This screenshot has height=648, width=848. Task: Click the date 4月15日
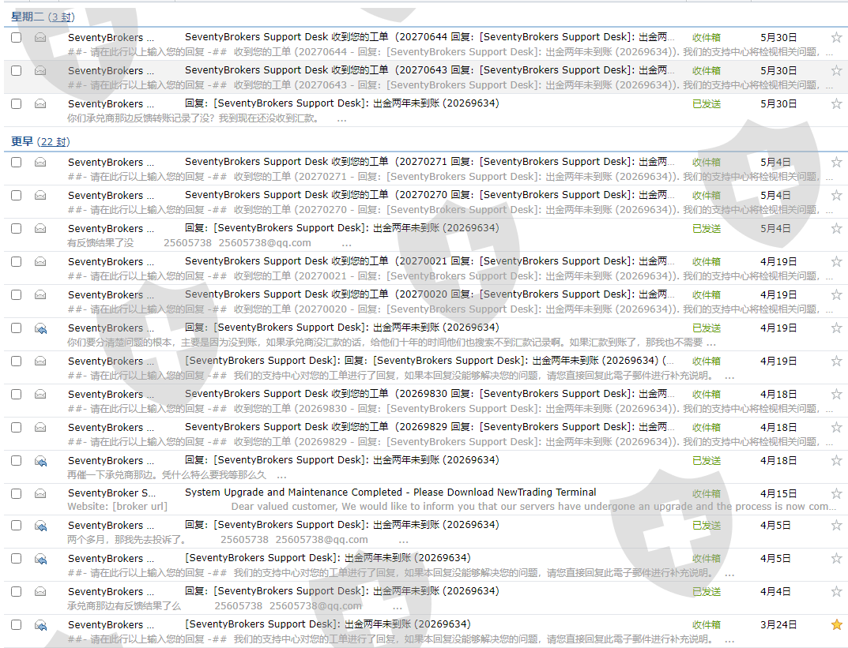tap(778, 493)
